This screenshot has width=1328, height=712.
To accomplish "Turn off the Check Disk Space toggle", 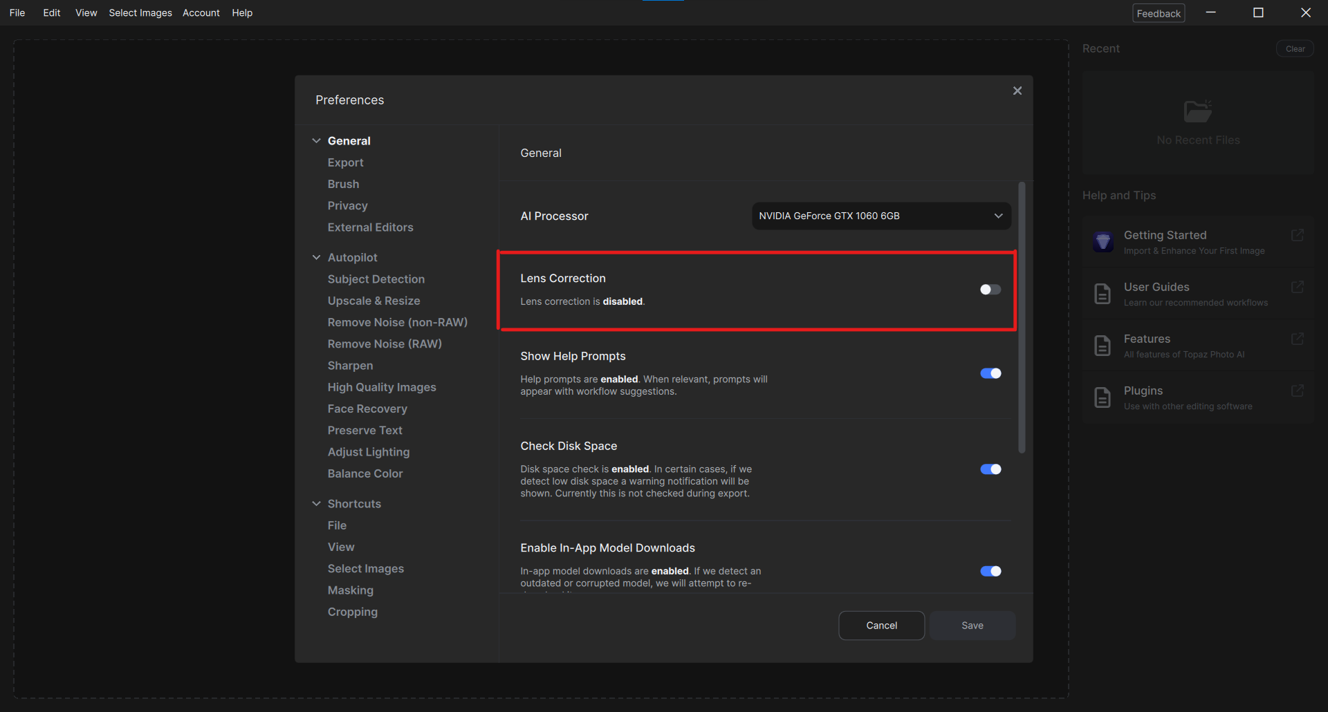I will tap(990, 469).
